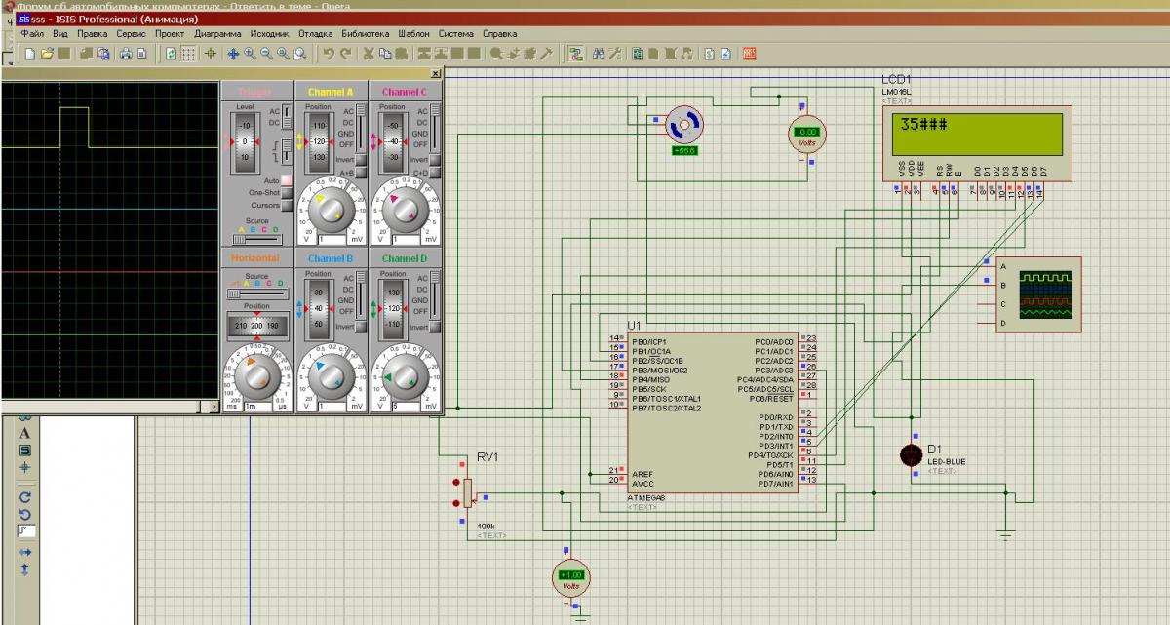
Task: Click the Zoom In magnifier icon
Action: point(250,54)
